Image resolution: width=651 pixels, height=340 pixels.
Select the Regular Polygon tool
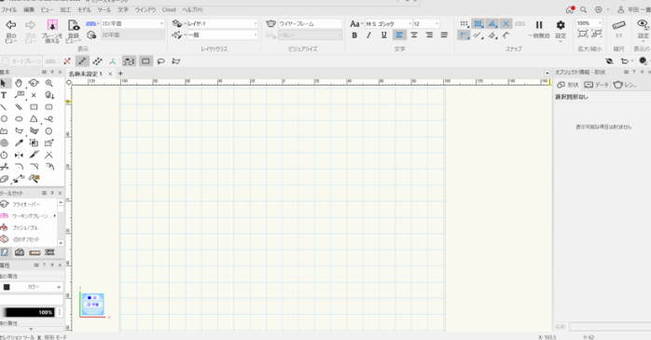tap(49, 131)
